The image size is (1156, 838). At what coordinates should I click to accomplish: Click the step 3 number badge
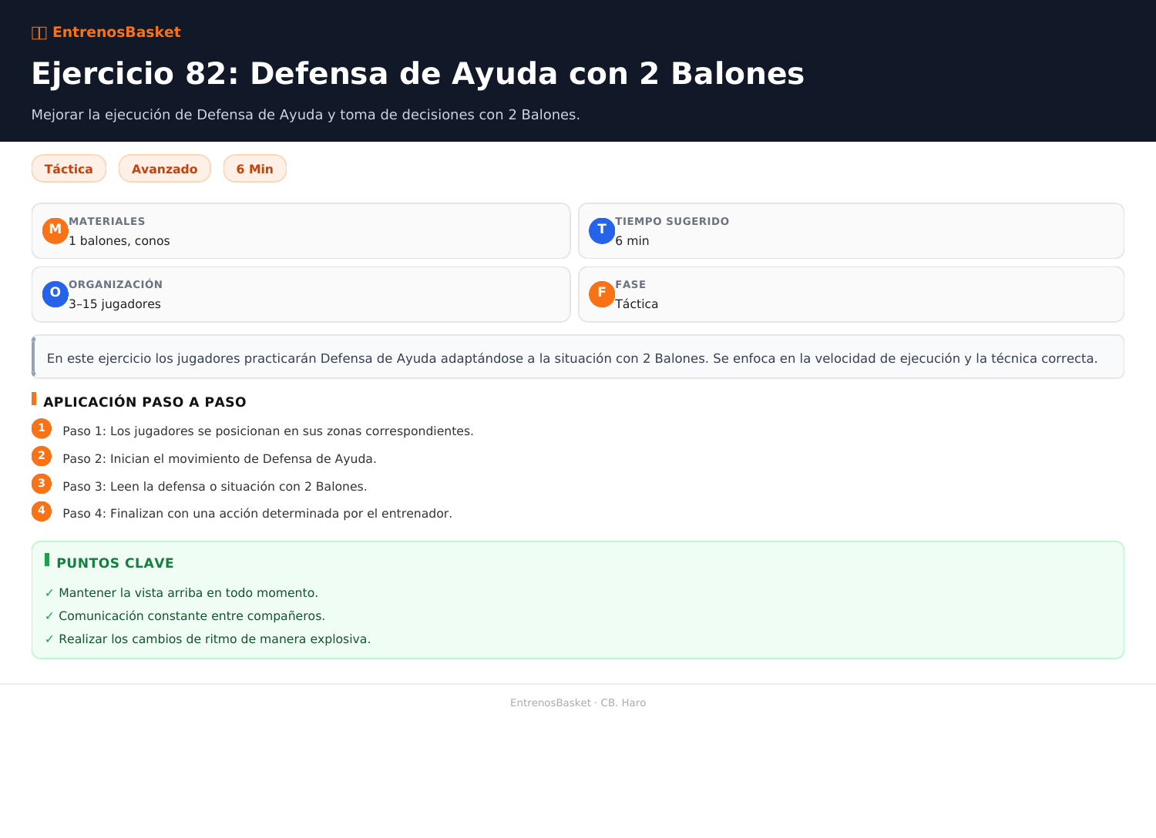(42, 484)
